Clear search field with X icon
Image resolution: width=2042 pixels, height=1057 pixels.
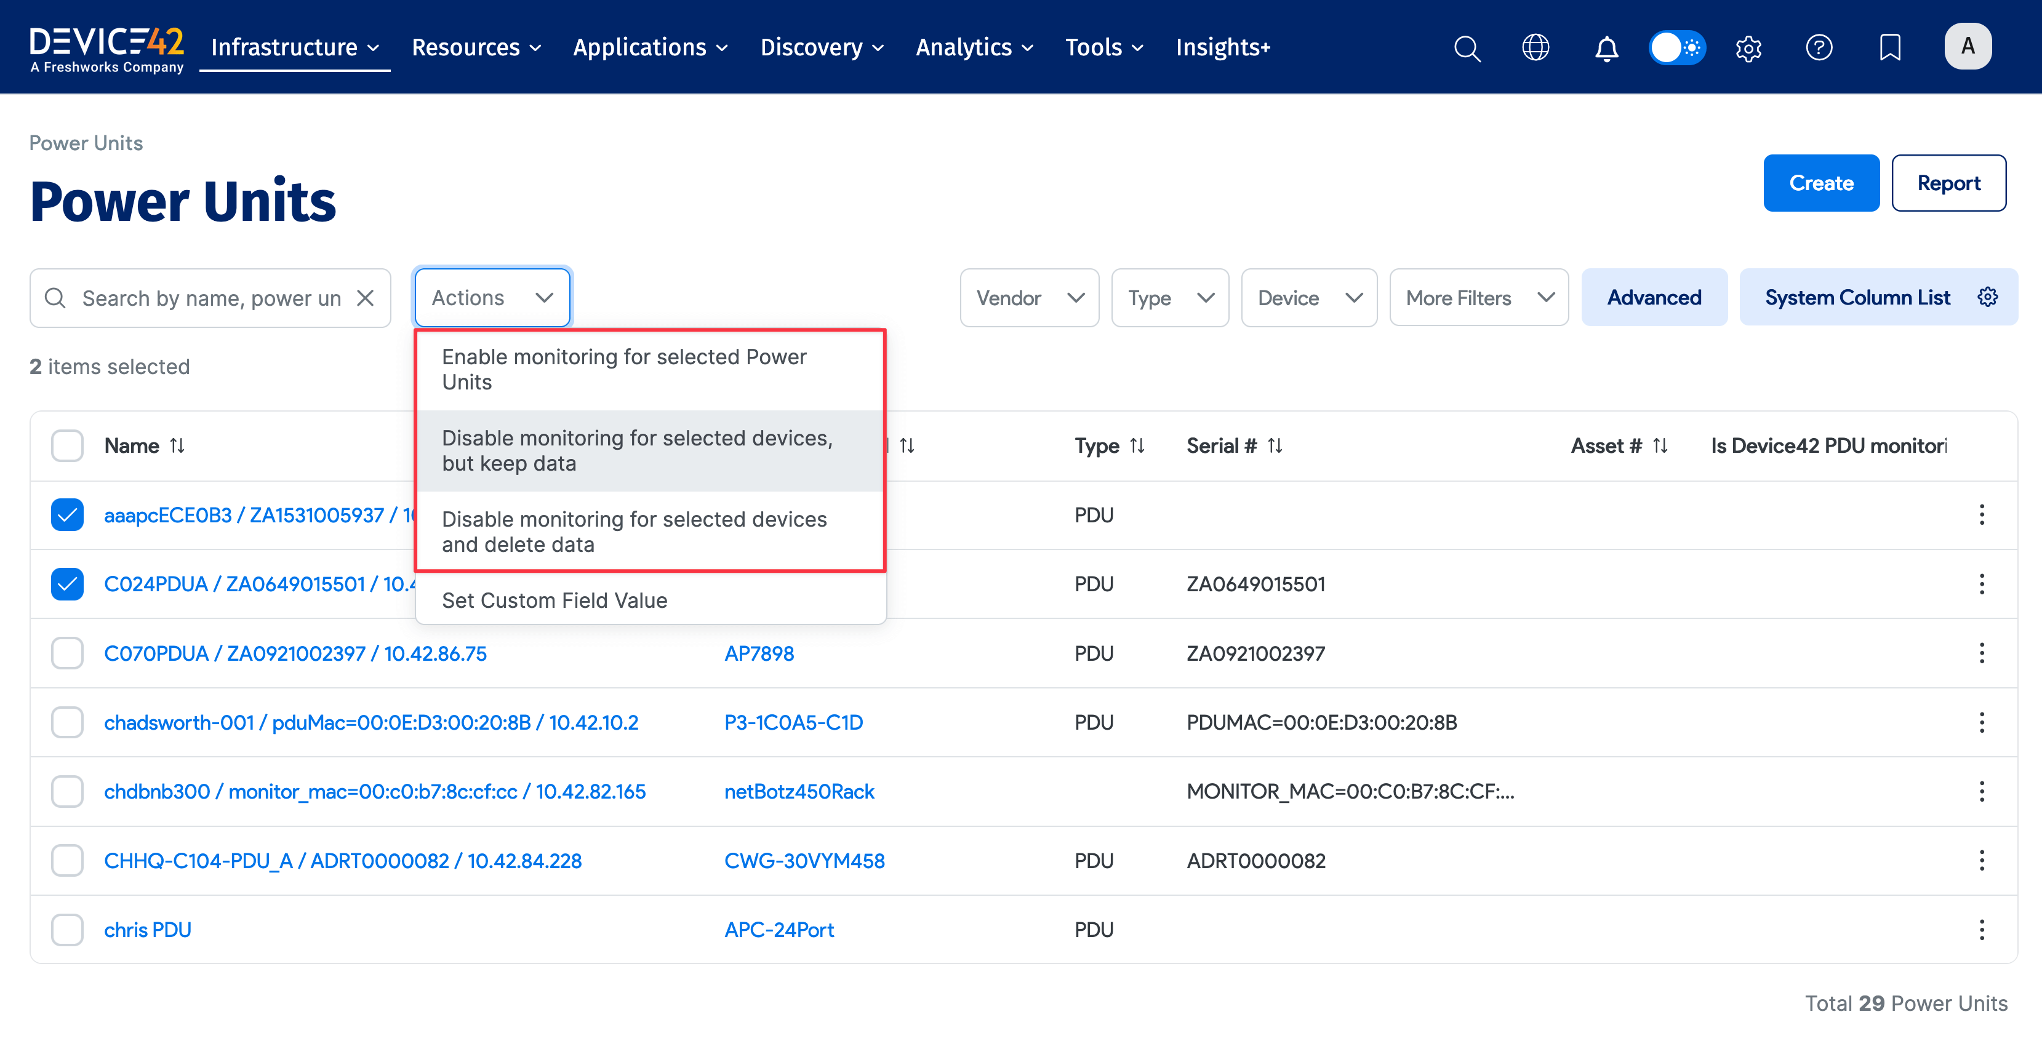366,298
